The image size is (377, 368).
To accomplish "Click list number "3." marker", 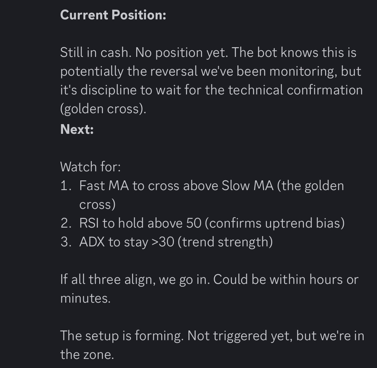I will pos(66,242).
